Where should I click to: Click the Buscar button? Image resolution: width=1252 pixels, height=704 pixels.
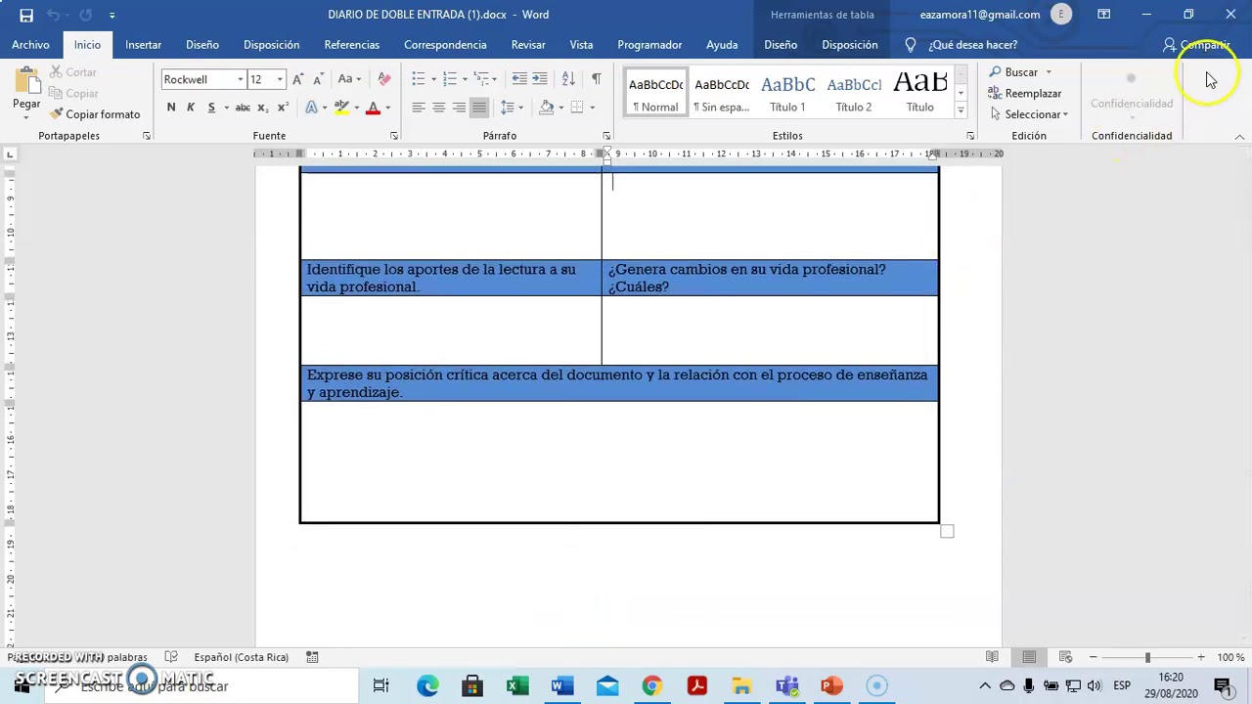(x=1020, y=72)
